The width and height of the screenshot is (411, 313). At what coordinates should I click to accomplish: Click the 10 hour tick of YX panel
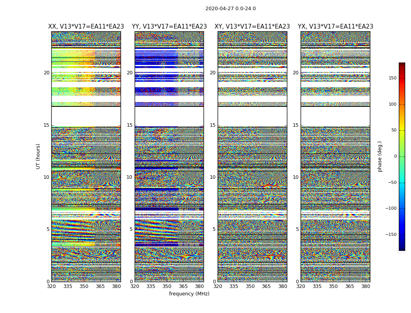296,177
